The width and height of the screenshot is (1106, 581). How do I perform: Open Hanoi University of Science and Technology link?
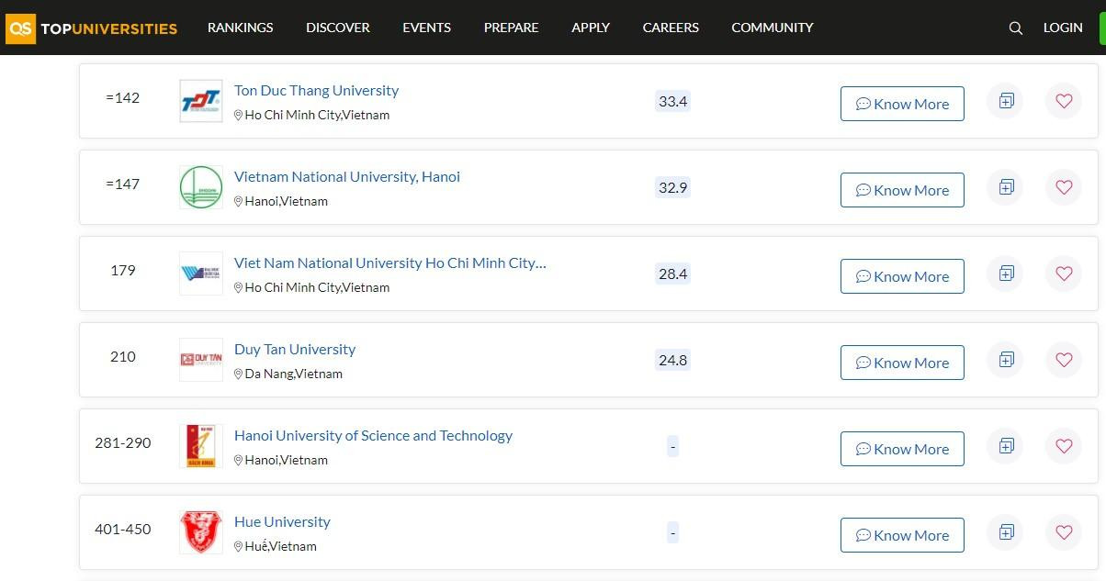pyautogui.click(x=373, y=436)
